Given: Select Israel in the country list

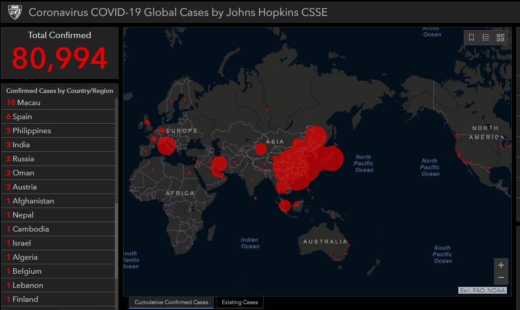Looking at the screenshot, I should pos(58,243).
